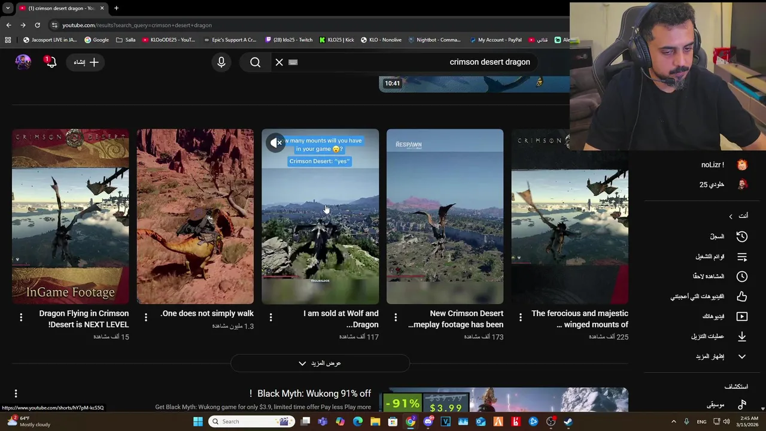Image resolution: width=766 pixels, height=431 pixels.
Task: Go forward in the browser
Action: click(23, 25)
